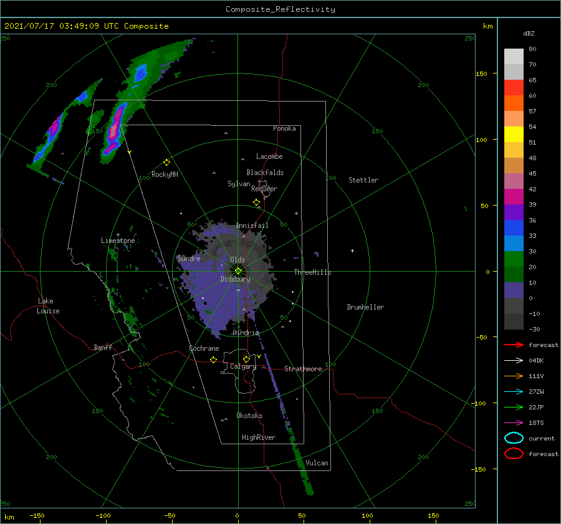Click the radar site diamond below Olds
Screen dimensions: 561x524
(238, 271)
